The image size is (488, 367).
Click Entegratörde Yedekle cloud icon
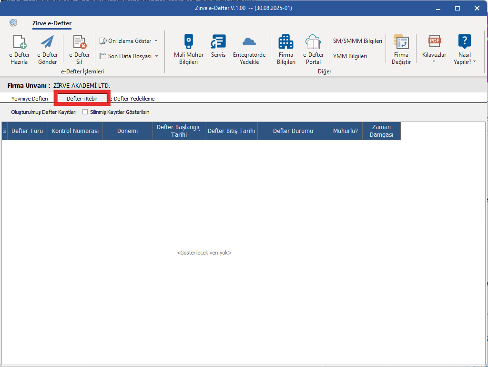249,42
